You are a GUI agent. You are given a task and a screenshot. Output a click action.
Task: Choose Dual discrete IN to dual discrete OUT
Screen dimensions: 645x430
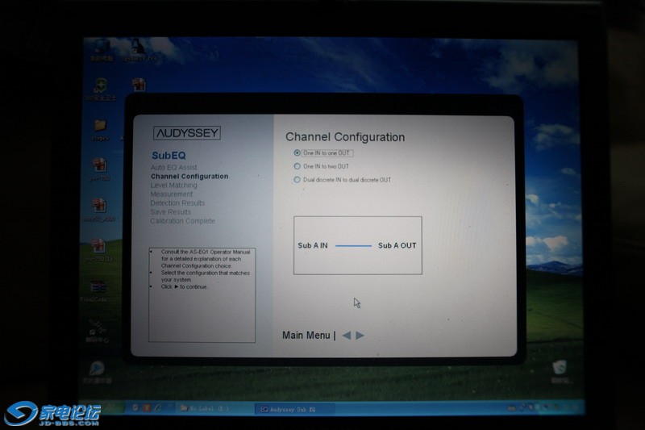pyautogui.click(x=342, y=180)
